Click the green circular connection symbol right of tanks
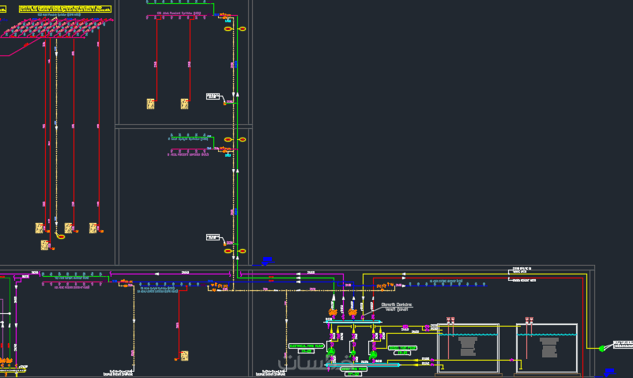The width and height of the screenshot is (633, 378). click(x=601, y=348)
